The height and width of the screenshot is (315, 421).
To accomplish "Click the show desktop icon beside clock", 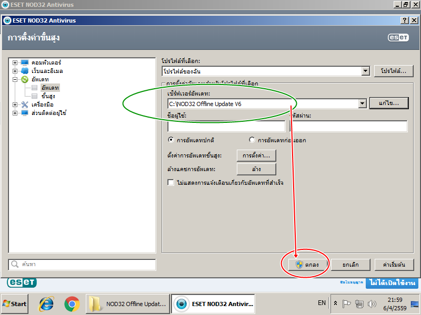I will 415,304.
